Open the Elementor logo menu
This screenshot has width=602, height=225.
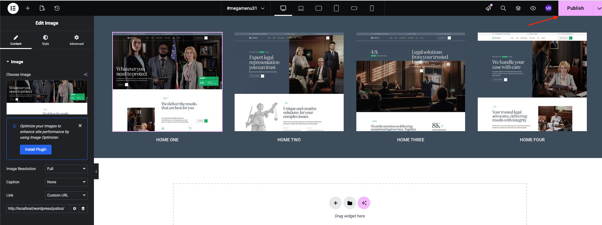(x=13, y=8)
